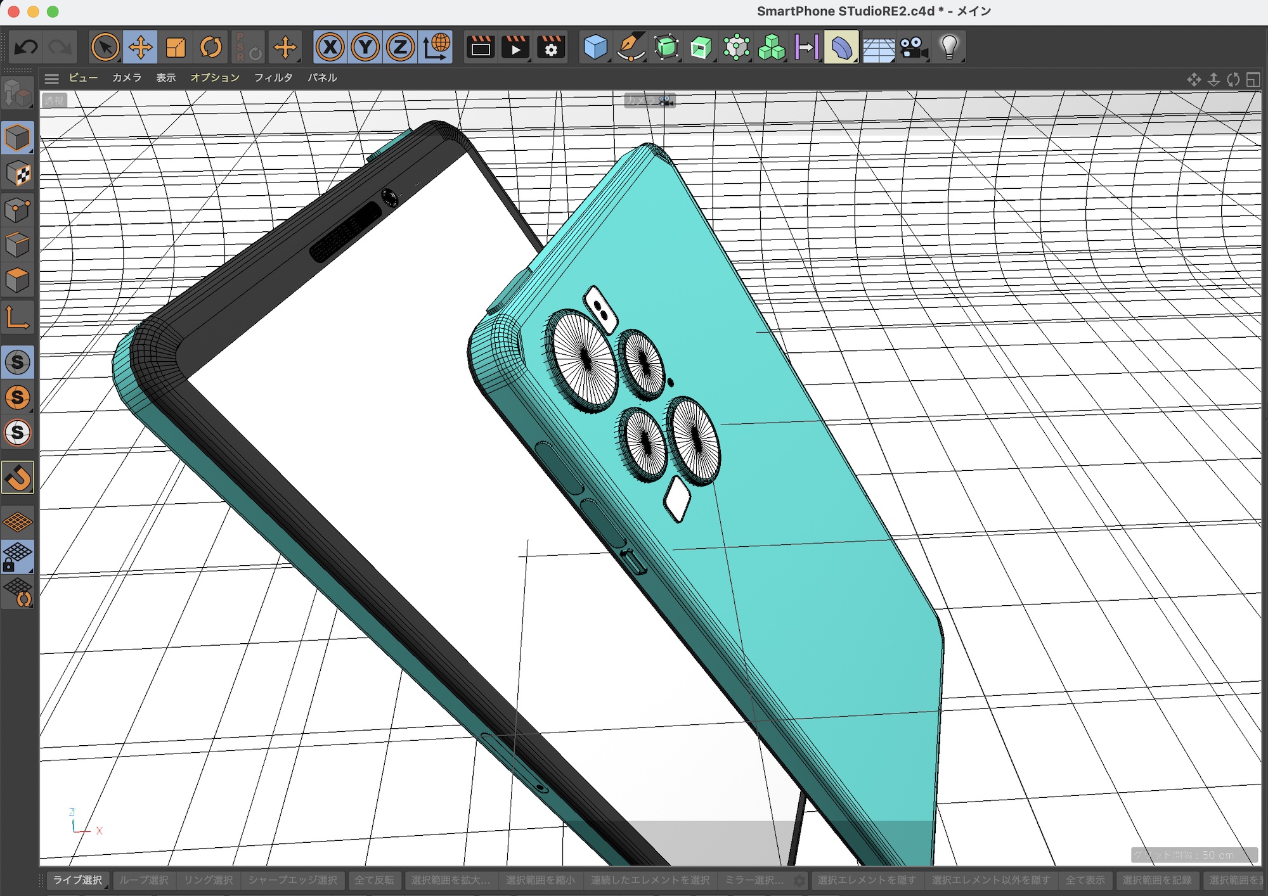Click the Floor grid object icon
The width and height of the screenshot is (1268, 896).
(878, 48)
